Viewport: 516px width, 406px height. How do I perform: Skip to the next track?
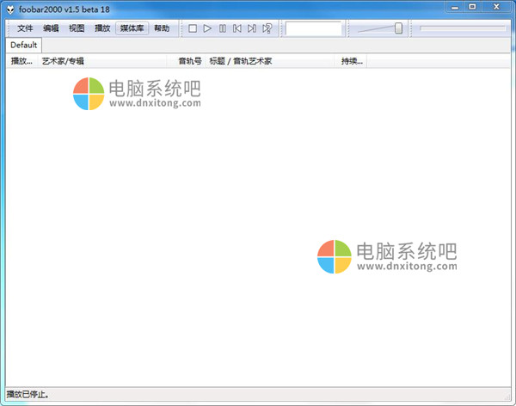(252, 28)
